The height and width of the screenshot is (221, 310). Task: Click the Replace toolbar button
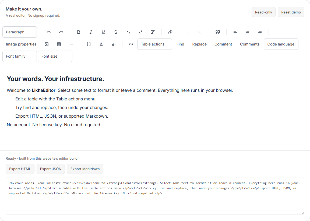click(x=199, y=44)
